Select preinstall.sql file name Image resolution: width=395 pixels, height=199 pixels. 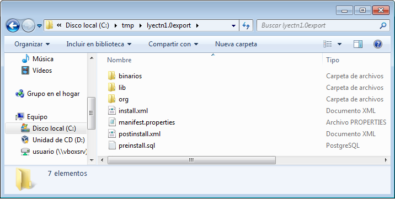click(137, 146)
